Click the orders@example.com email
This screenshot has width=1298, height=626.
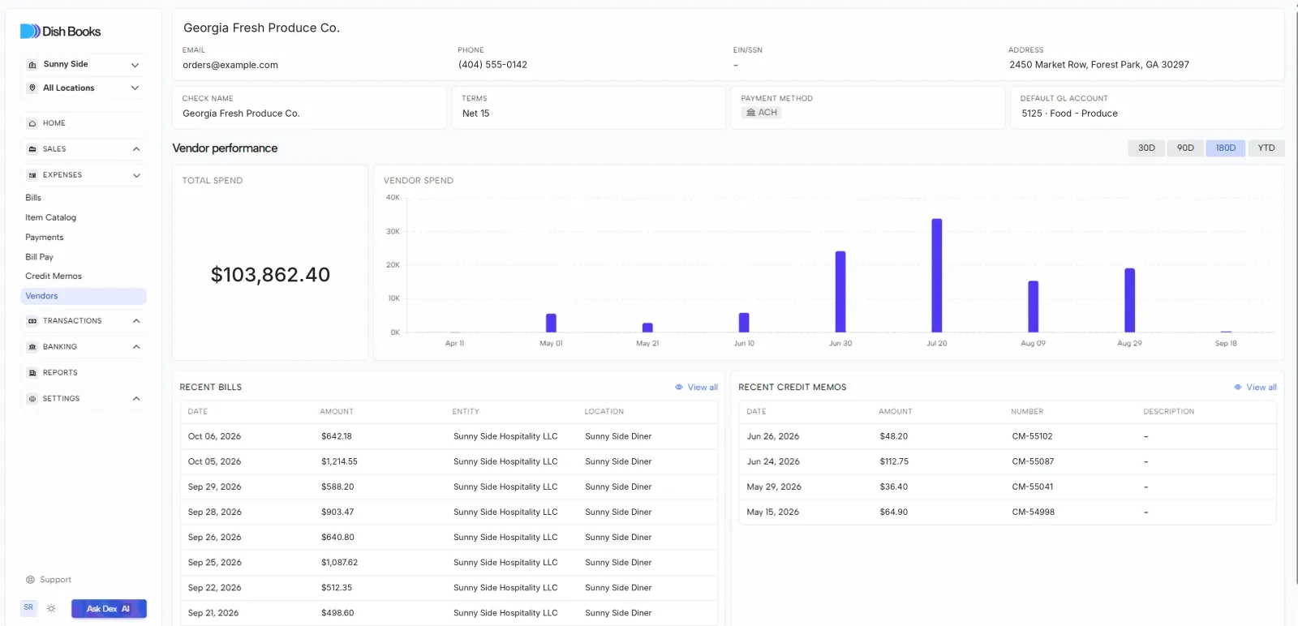230,65
